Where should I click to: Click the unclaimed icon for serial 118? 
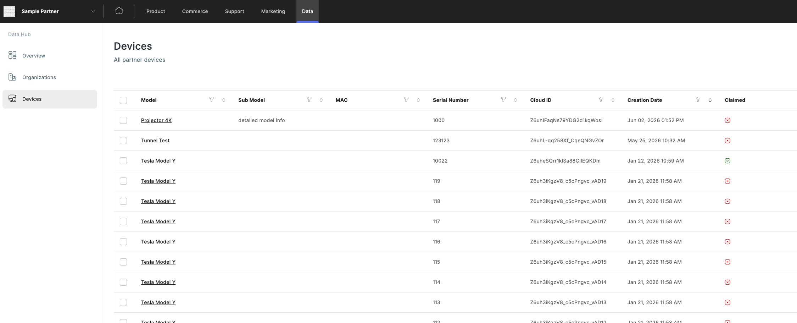click(728, 201)
